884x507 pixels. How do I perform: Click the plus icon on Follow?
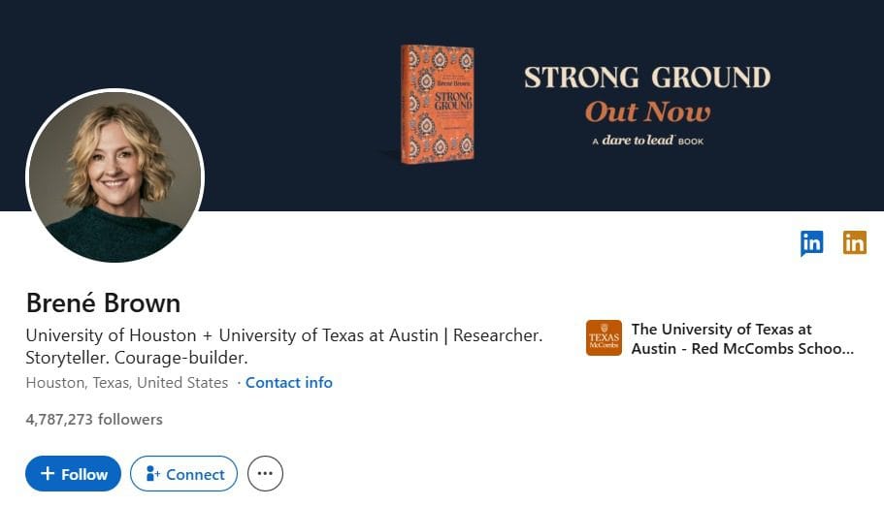tap(48, 474)
